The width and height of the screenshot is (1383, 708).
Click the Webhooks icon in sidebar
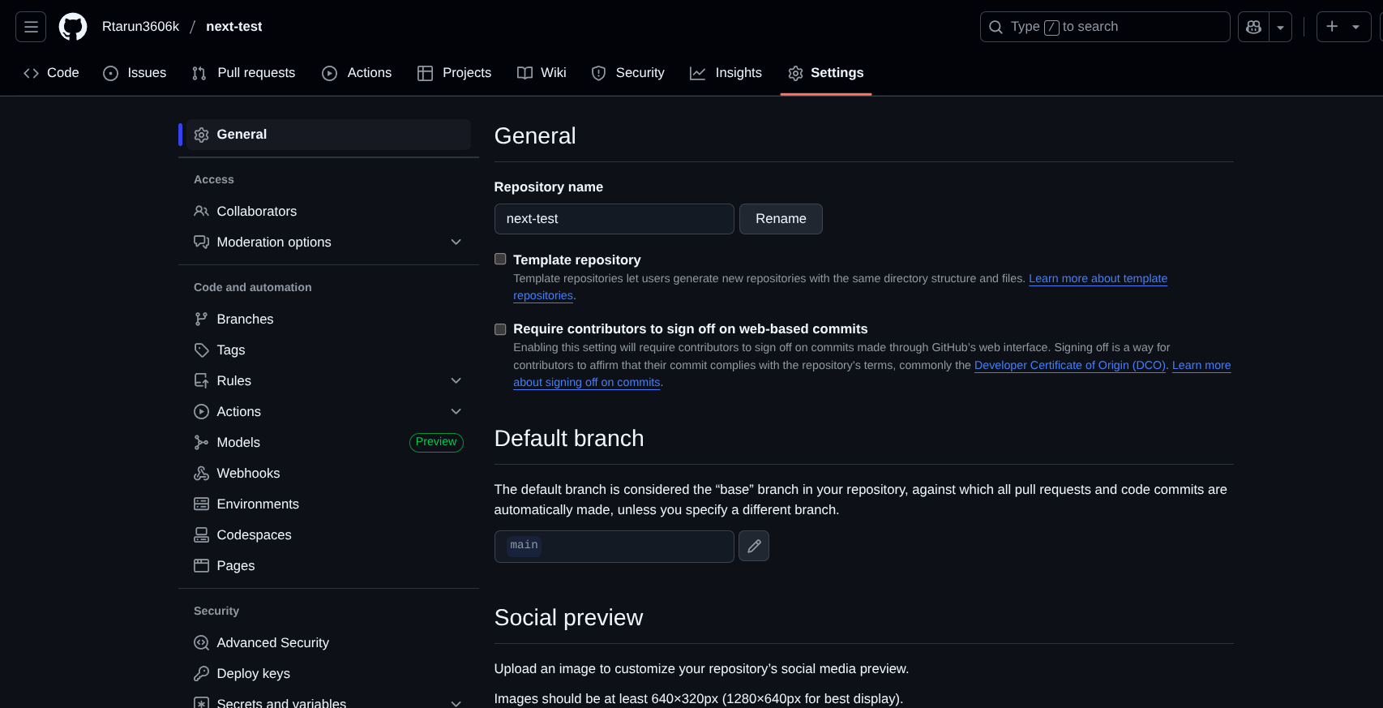(201, 473)
